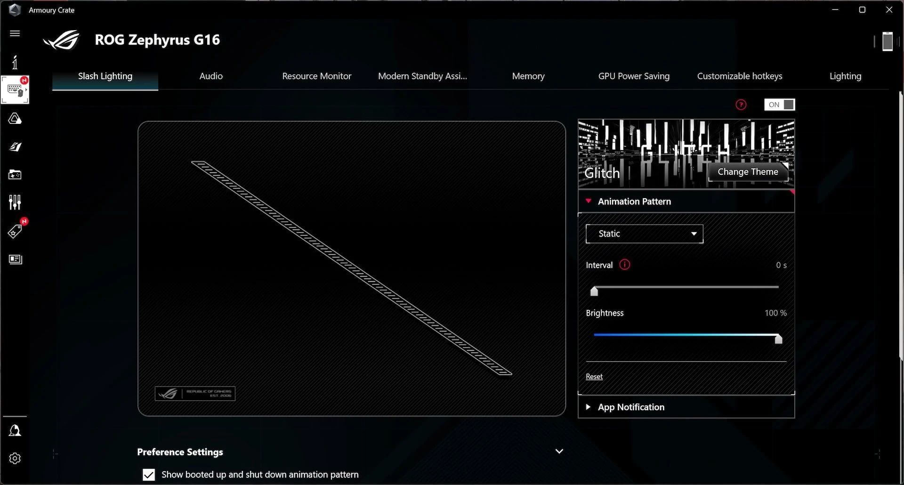Open the Modern Standby Assi... tab
Image resolution: width=904 pixels, height=485 pixels.
[x=422, y=76]
